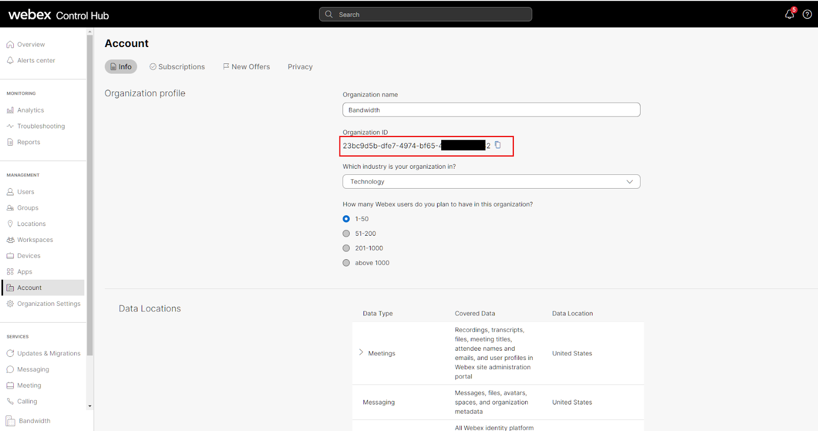Click the Alerts center bell icon
The height and width of the screenshot is (431, 818).
tap(10, 60)
